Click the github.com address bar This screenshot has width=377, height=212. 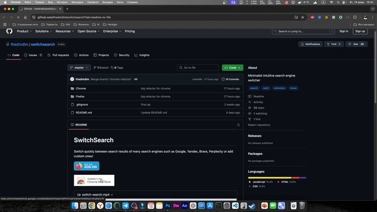[164, 17]
